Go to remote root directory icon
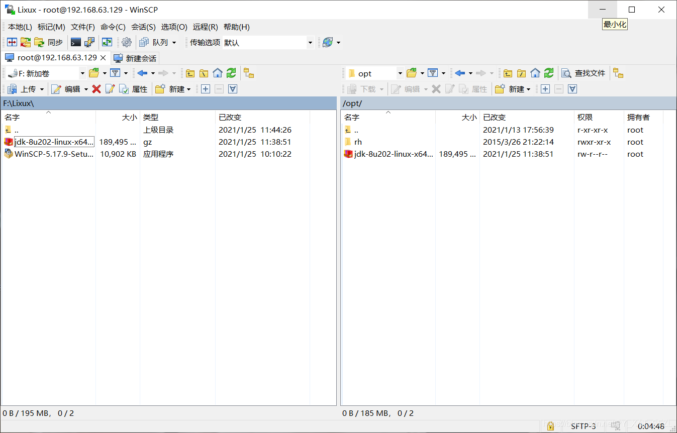This screenshot has height=433, width=677. click(522, 73)
